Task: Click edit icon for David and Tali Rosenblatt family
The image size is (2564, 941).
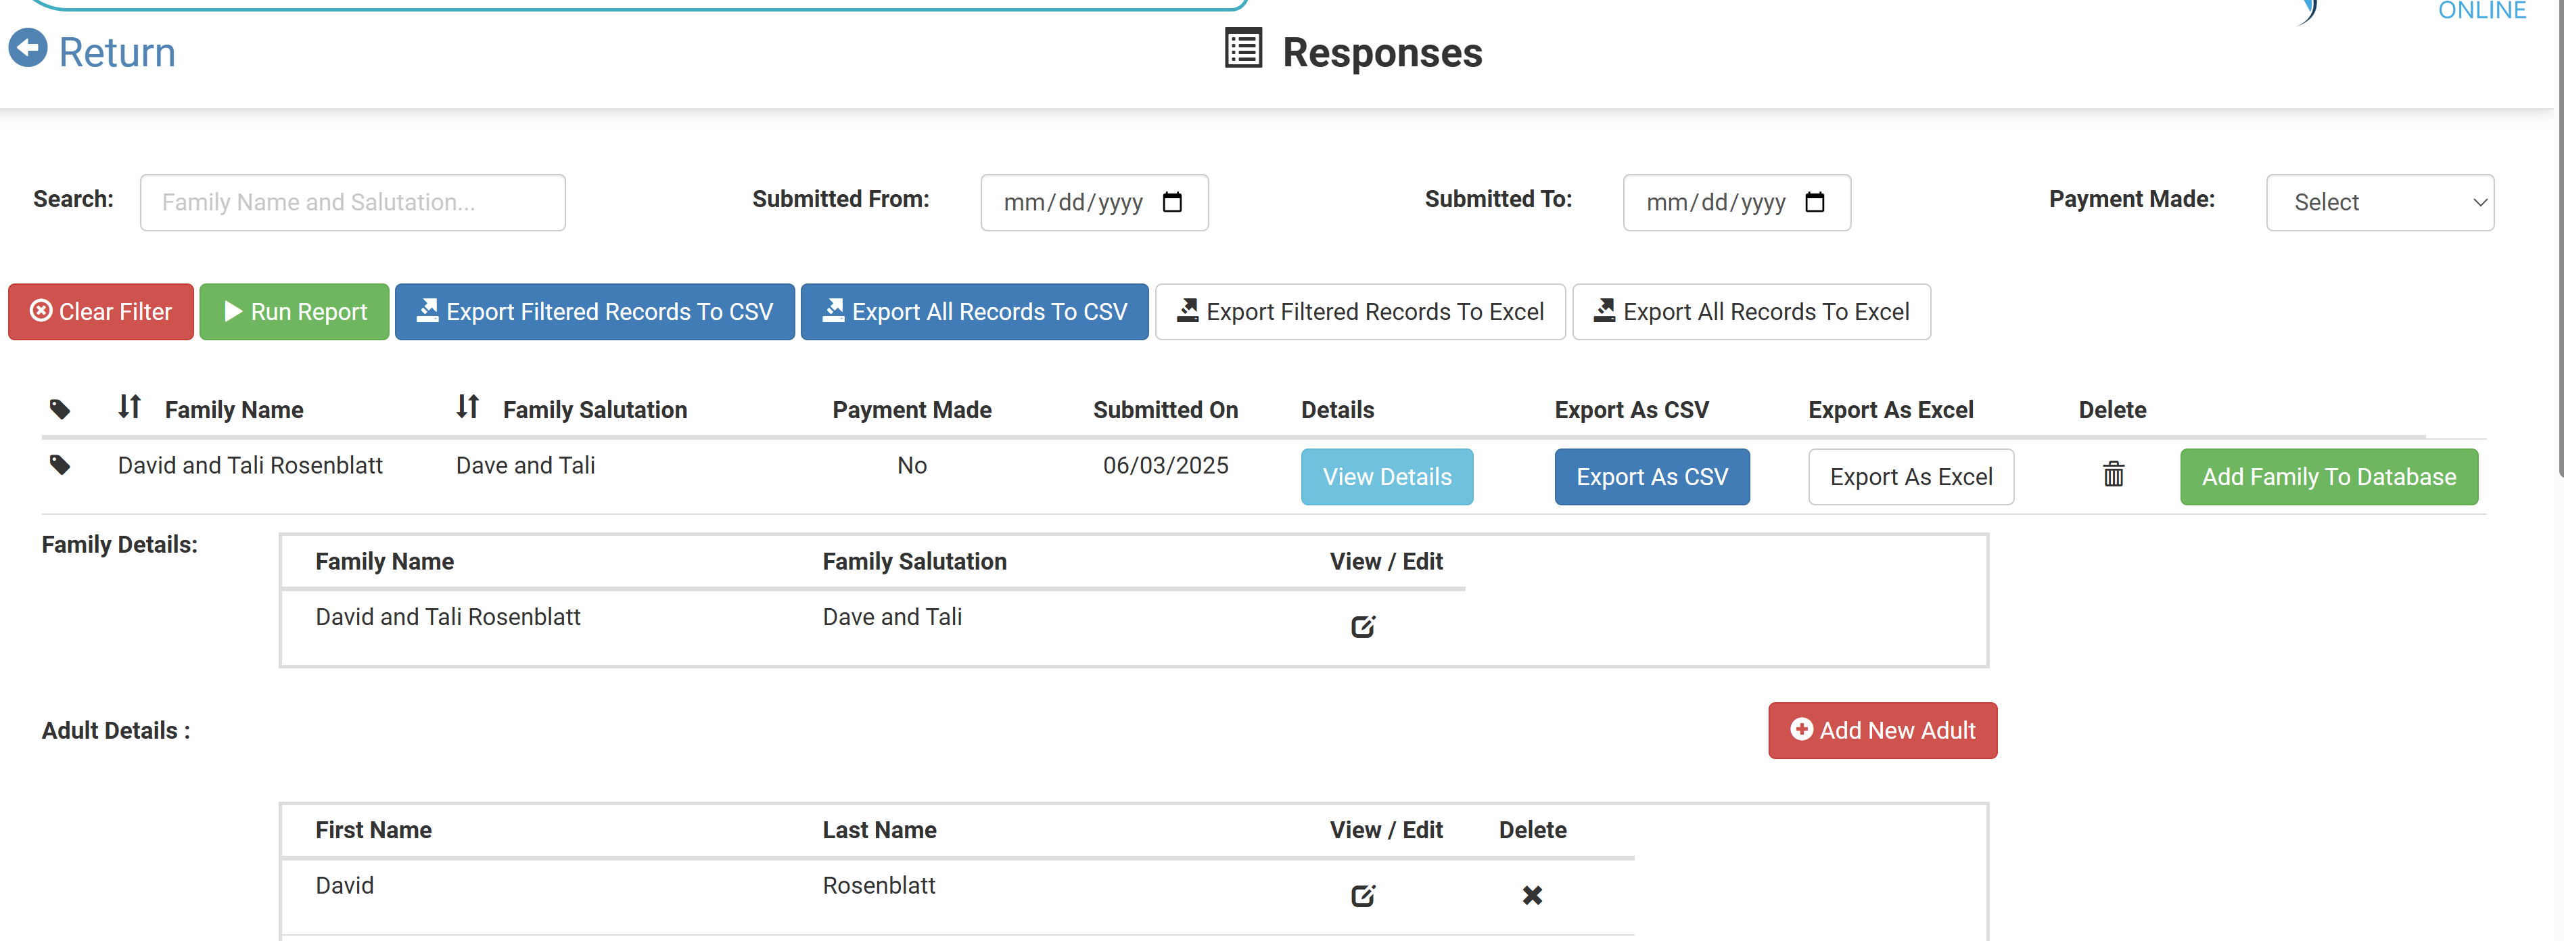Action: pyautogui.click(x=1363, y=627)
